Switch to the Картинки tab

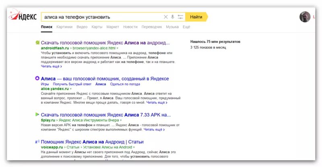64,27
